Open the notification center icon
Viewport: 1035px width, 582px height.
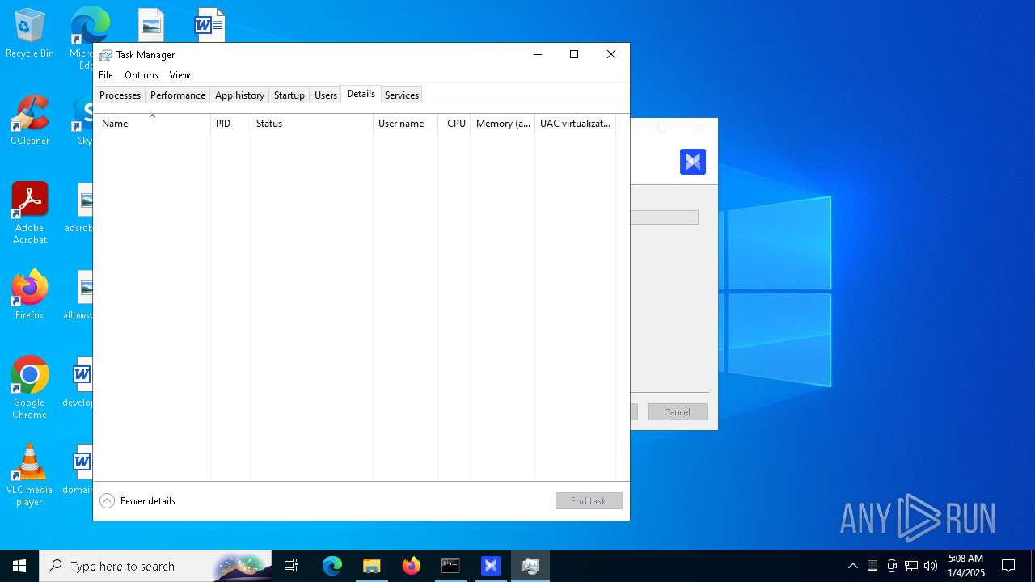click(1008, 566)
